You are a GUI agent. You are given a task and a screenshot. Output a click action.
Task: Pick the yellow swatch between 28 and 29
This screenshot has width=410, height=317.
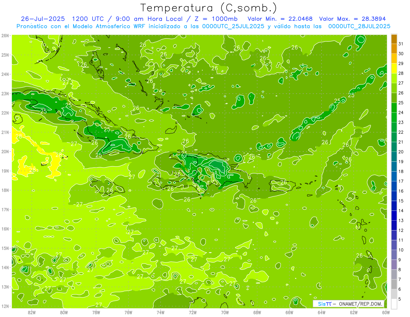(x=394, y=68)
